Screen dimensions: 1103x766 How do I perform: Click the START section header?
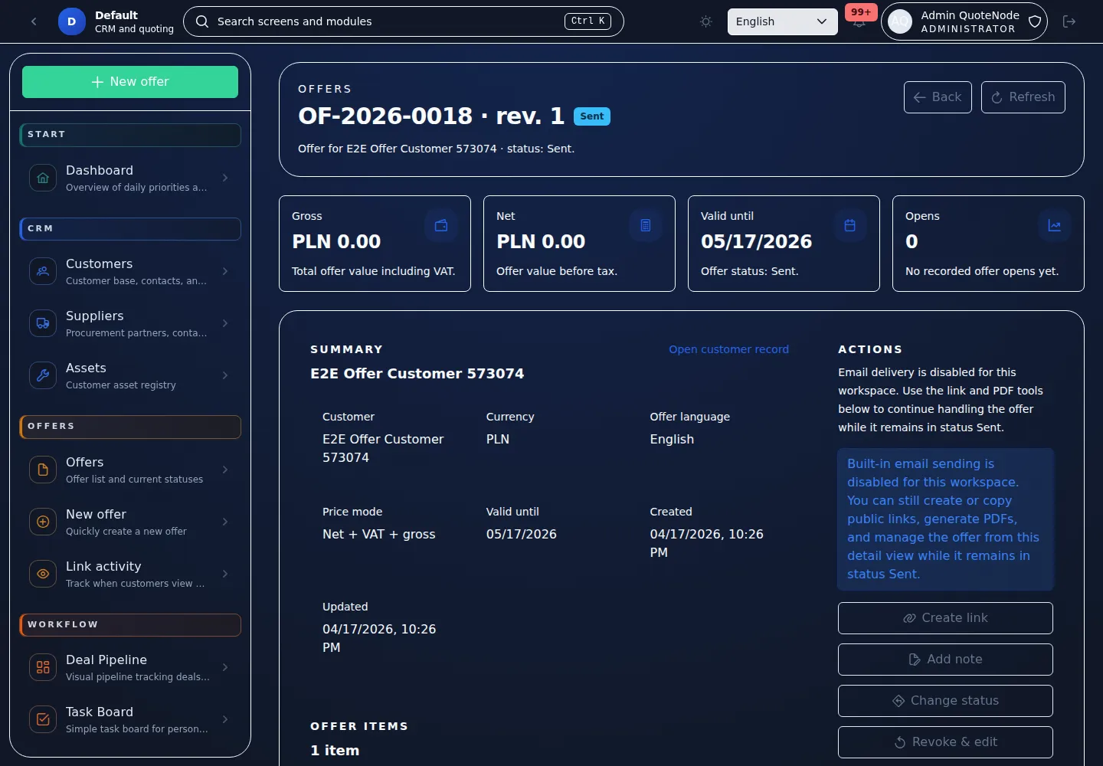[130, 135]
